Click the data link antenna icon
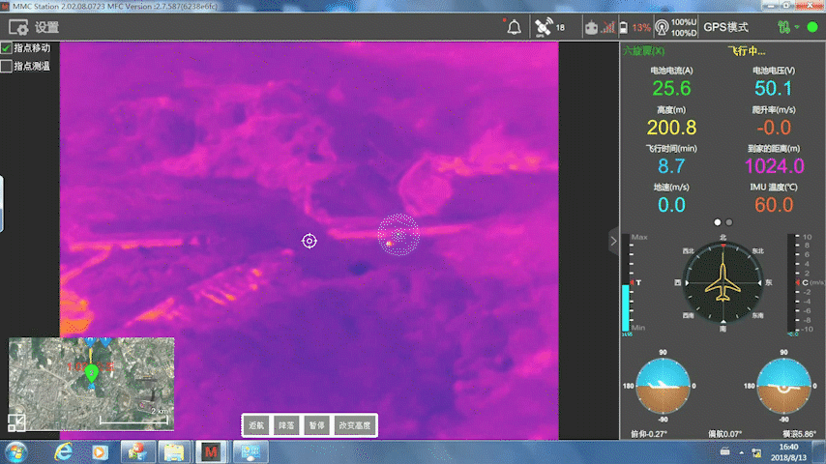826x464 pixels. pos(662,28)
